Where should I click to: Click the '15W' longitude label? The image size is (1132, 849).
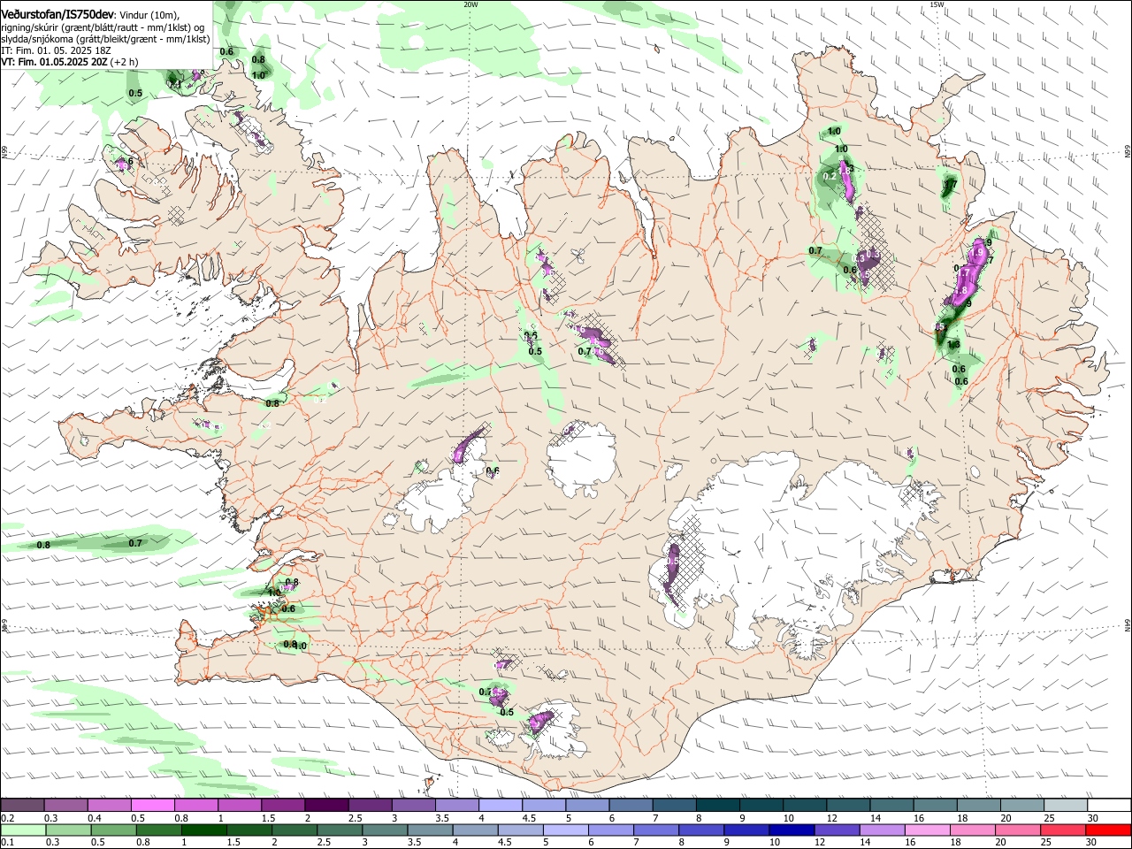click(937, 4)
